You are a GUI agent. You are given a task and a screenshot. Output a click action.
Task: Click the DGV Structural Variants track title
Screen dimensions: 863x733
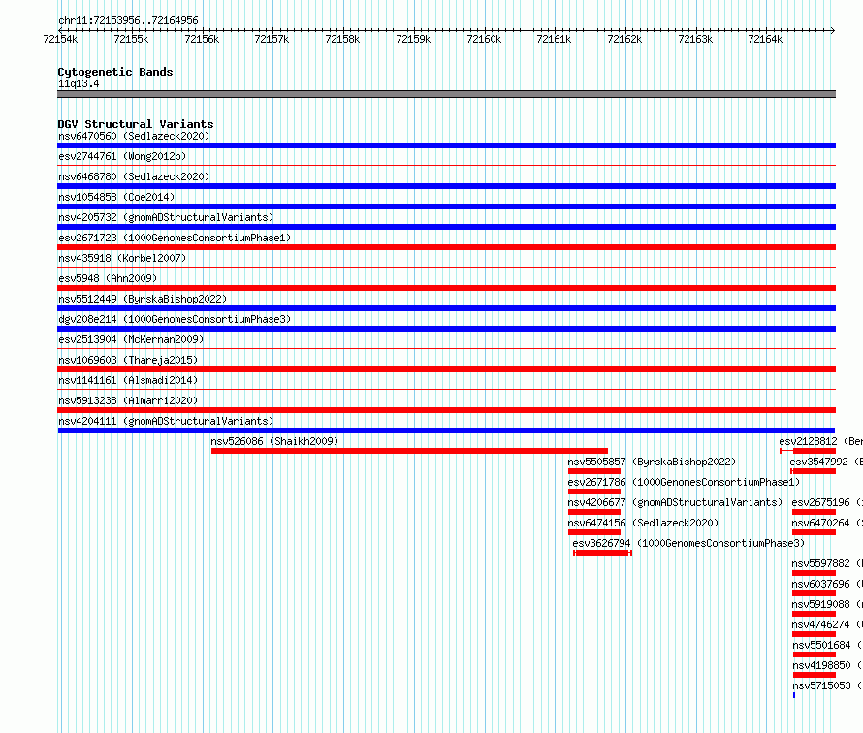click(136, 124)
